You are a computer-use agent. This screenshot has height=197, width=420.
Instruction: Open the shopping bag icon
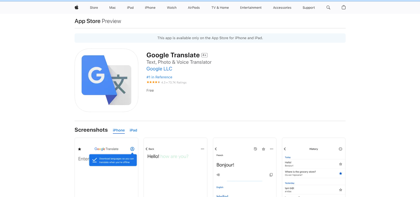(x=344, y=7)
